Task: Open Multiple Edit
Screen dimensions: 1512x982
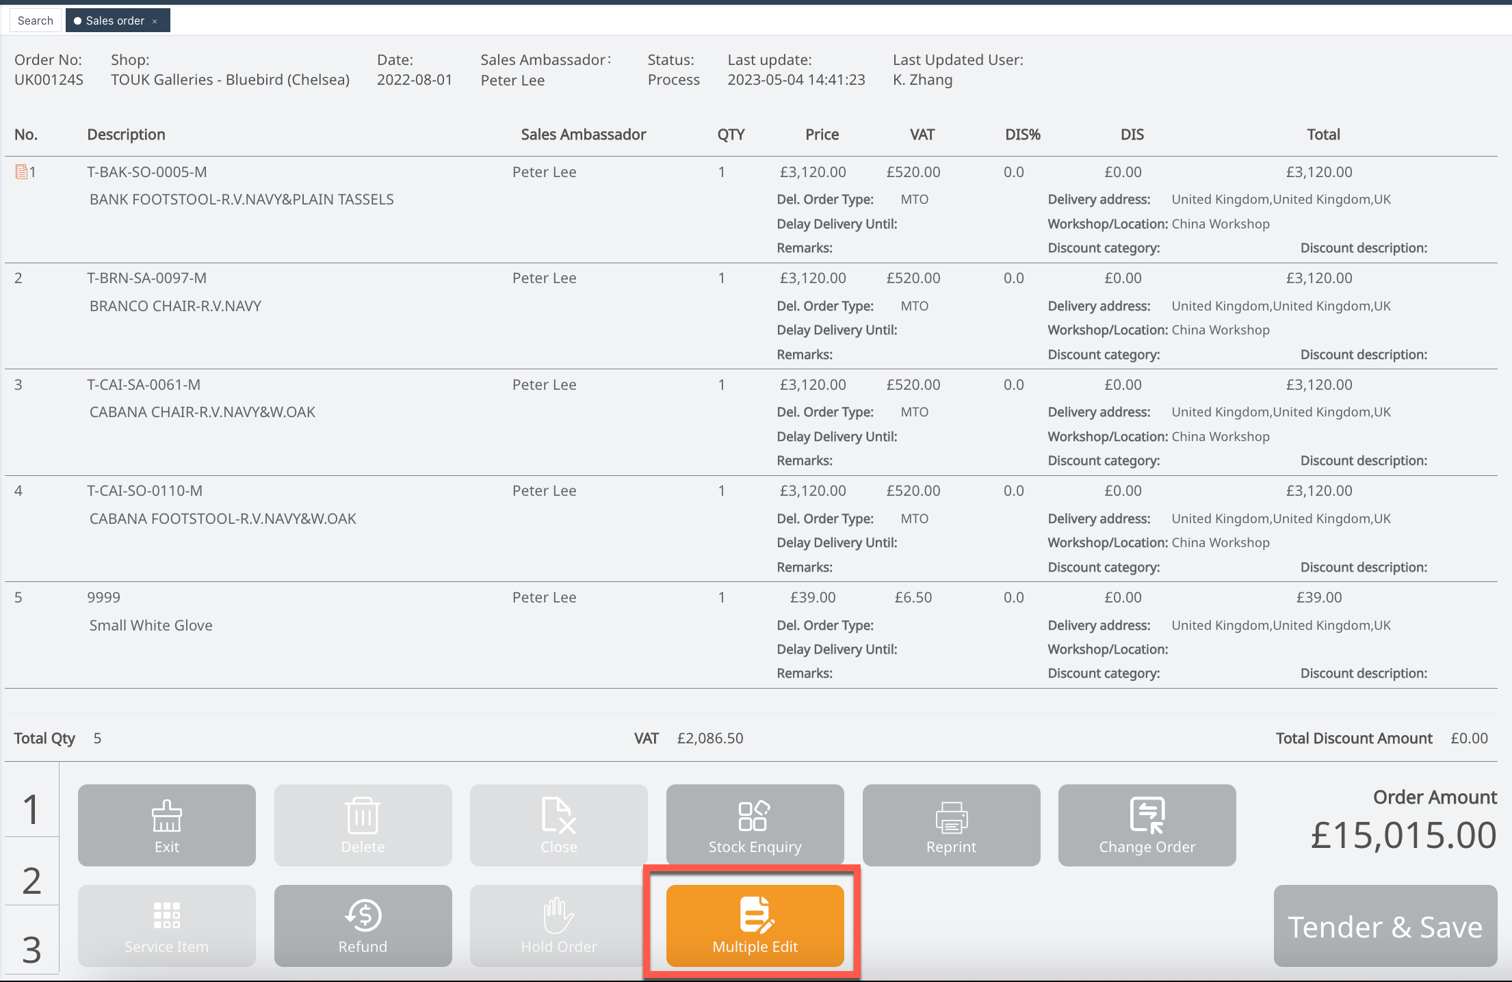Action: click(x=755, y=925)
